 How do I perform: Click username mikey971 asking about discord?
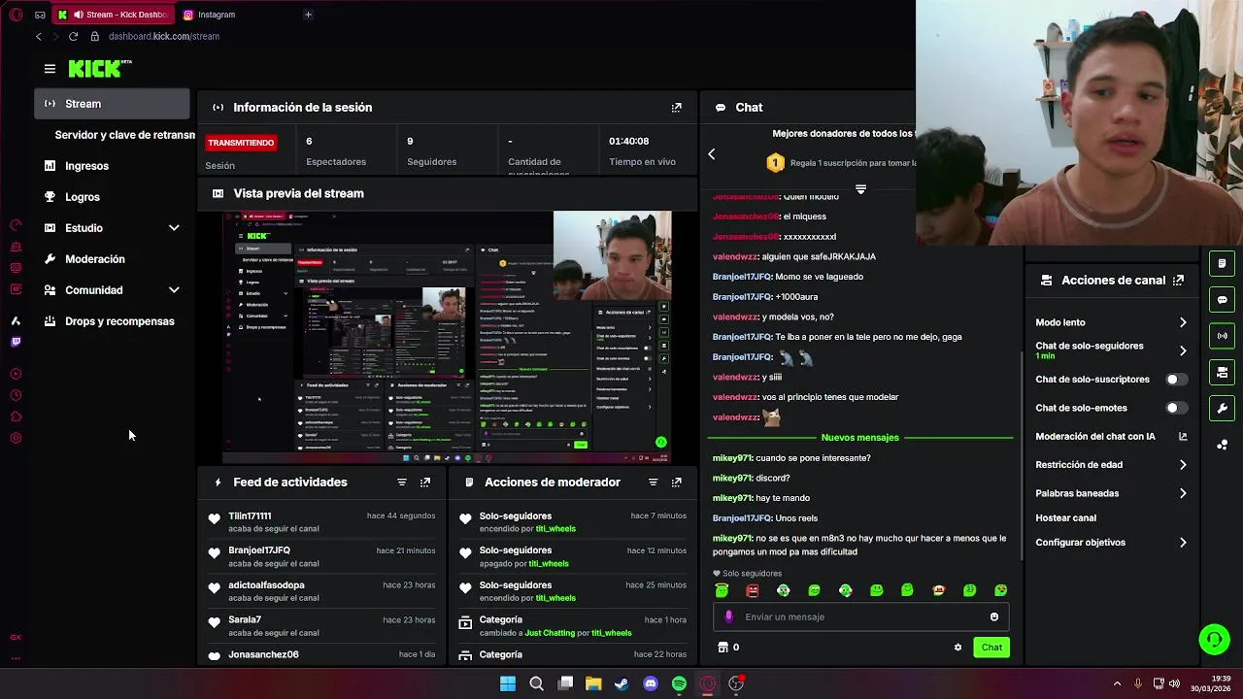coord(732,479)
